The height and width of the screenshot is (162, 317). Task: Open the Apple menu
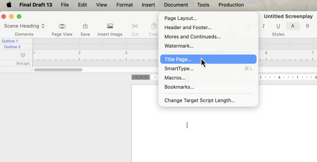click(9, 5)
